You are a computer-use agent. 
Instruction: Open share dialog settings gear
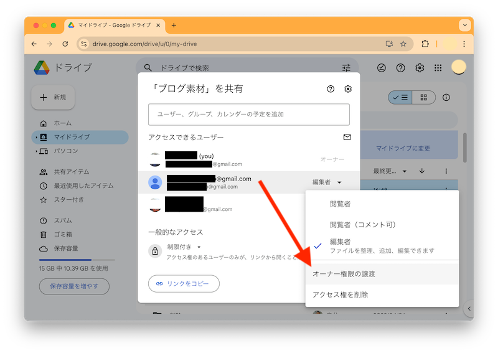click(348, 89)
